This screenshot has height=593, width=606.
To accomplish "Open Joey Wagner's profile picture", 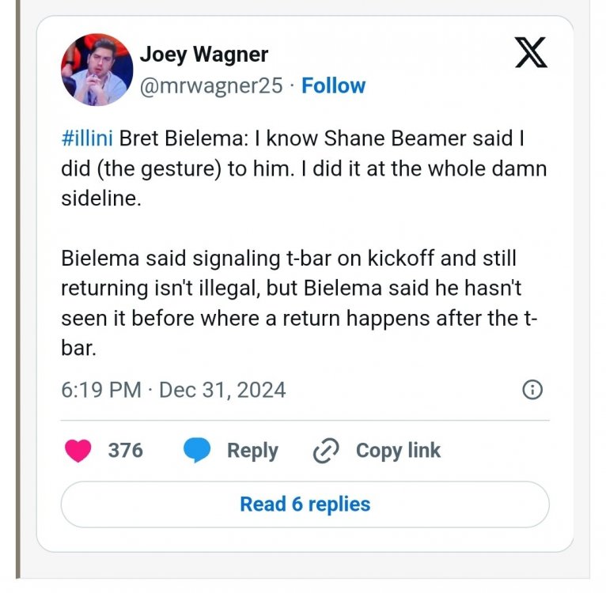I will click(x=97, y=70).
